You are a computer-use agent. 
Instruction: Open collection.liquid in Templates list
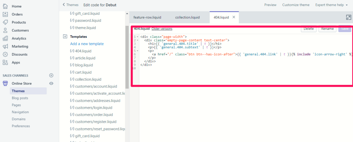pyautogui.click(x=88, y=79)
